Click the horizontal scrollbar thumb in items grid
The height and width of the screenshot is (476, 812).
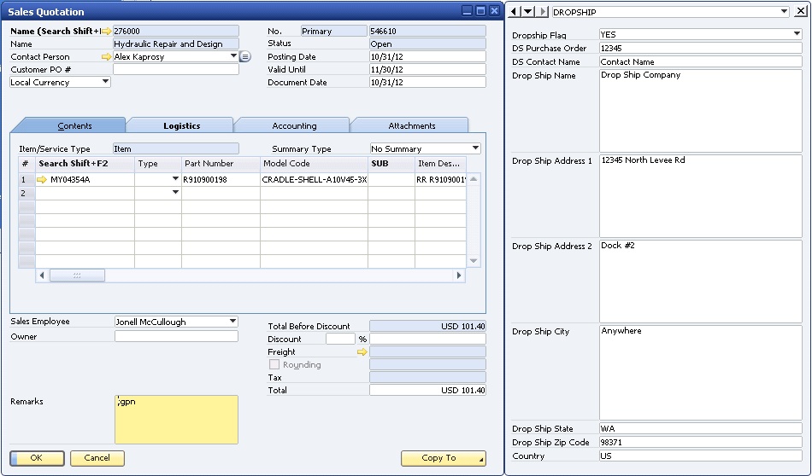coord(77,276)
